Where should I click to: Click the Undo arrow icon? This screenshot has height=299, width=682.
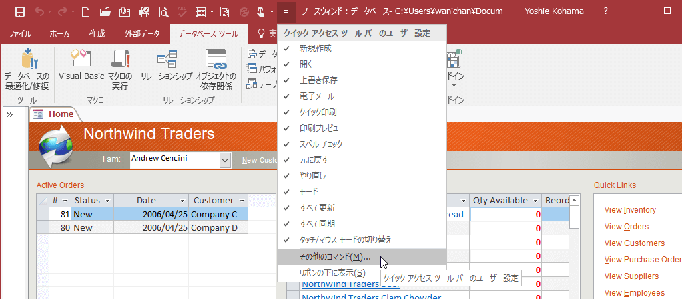click(39, 12)
